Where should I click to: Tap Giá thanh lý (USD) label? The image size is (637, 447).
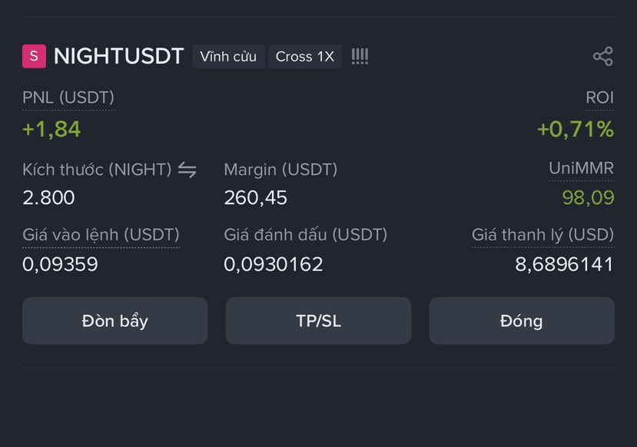click(542, 235)
